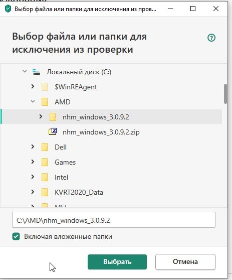Collapse the AMD folder node
Image resolution: width=232 pixels, height=280 pixels.
pyautogui.click(x=33, y=101)
